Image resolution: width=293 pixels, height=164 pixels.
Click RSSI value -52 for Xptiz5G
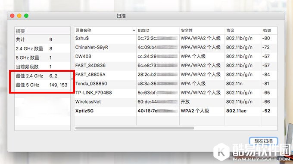point(266,111)
